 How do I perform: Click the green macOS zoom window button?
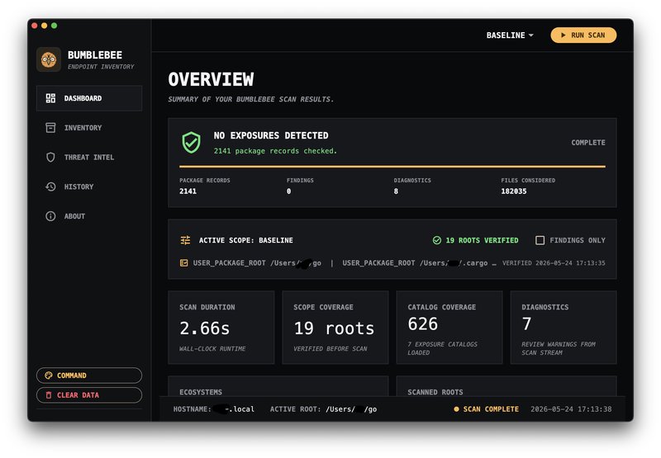[x=54, y=26]
